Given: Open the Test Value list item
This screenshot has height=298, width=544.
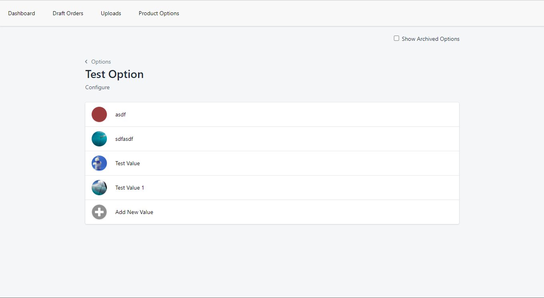Looking at the screenshot, I should coord(127,163).
